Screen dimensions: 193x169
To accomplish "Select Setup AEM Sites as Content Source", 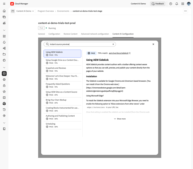I will click(63, 93).
